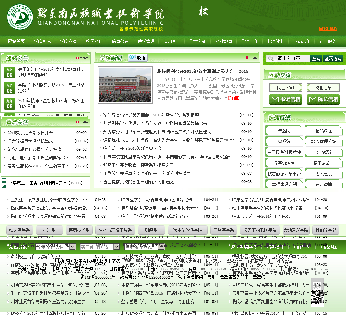Click MORE icon in 通知公告 panel
This screenshot has width=346, height=315.
point(82,58)
